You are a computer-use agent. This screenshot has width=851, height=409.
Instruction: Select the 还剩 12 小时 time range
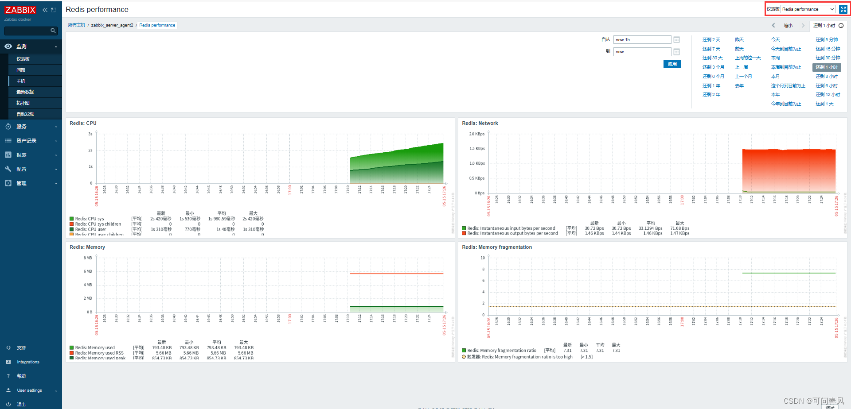828,95
